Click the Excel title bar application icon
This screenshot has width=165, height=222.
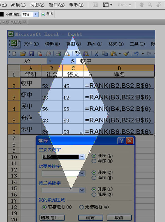pyautogui.click(x=11, y=34)
